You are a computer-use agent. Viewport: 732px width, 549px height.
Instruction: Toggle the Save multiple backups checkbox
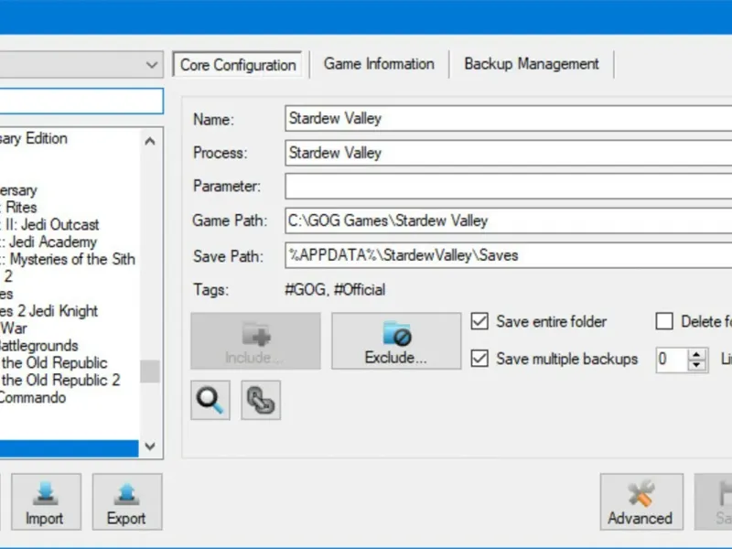pyautogui.click(x=479, y=359)
